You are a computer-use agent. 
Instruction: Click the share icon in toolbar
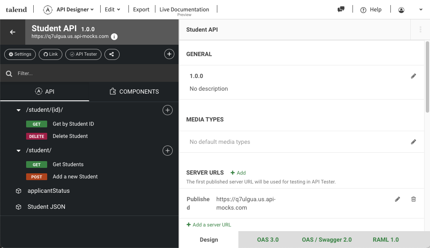click(x=112, y=54)
